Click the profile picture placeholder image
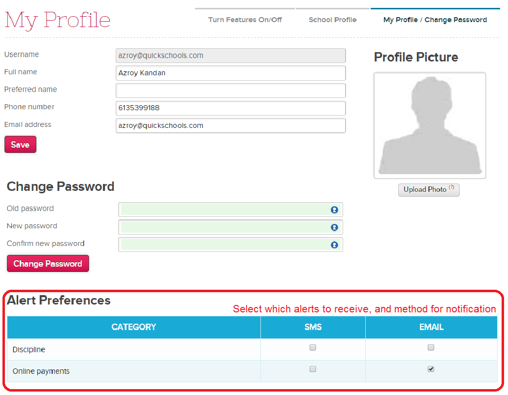The image size is (508, 395). (x=430, y=125)
